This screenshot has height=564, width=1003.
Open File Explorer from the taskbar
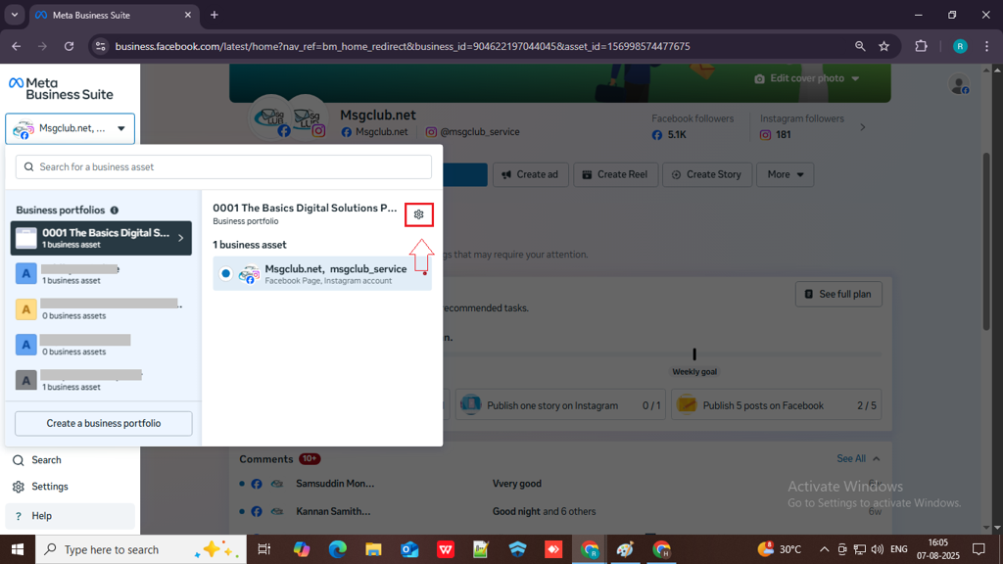(x=373, y=549)
